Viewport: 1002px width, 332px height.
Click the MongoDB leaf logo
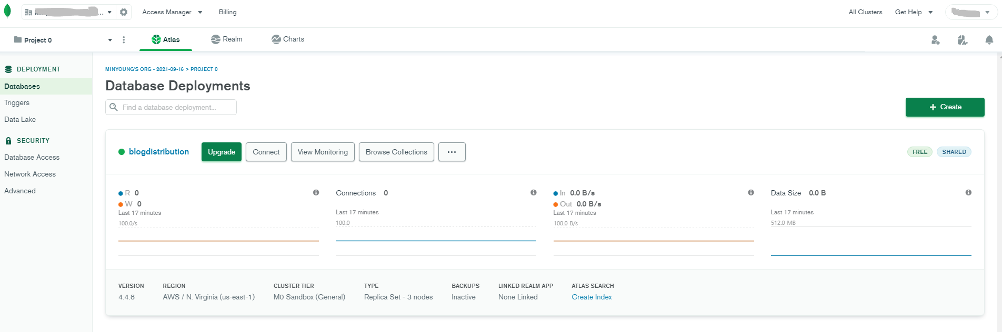[7, 11]
